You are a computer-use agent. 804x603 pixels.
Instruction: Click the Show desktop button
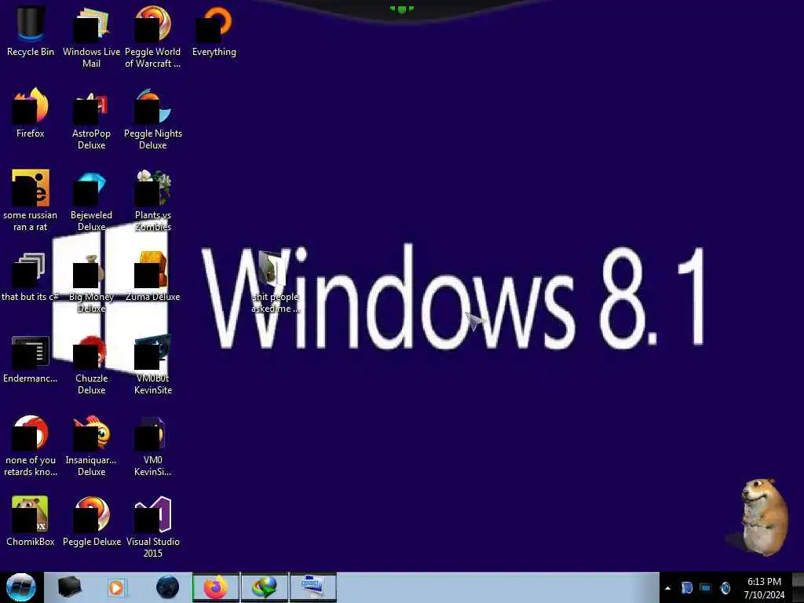click(x=798, y=587)
